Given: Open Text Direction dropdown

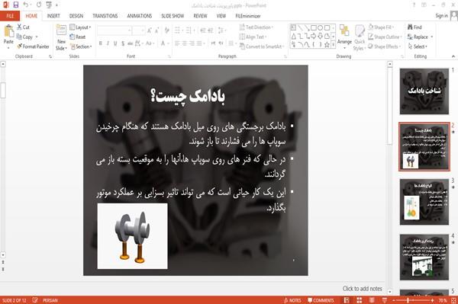Looking at the screenshot, I should pos(256,27).
